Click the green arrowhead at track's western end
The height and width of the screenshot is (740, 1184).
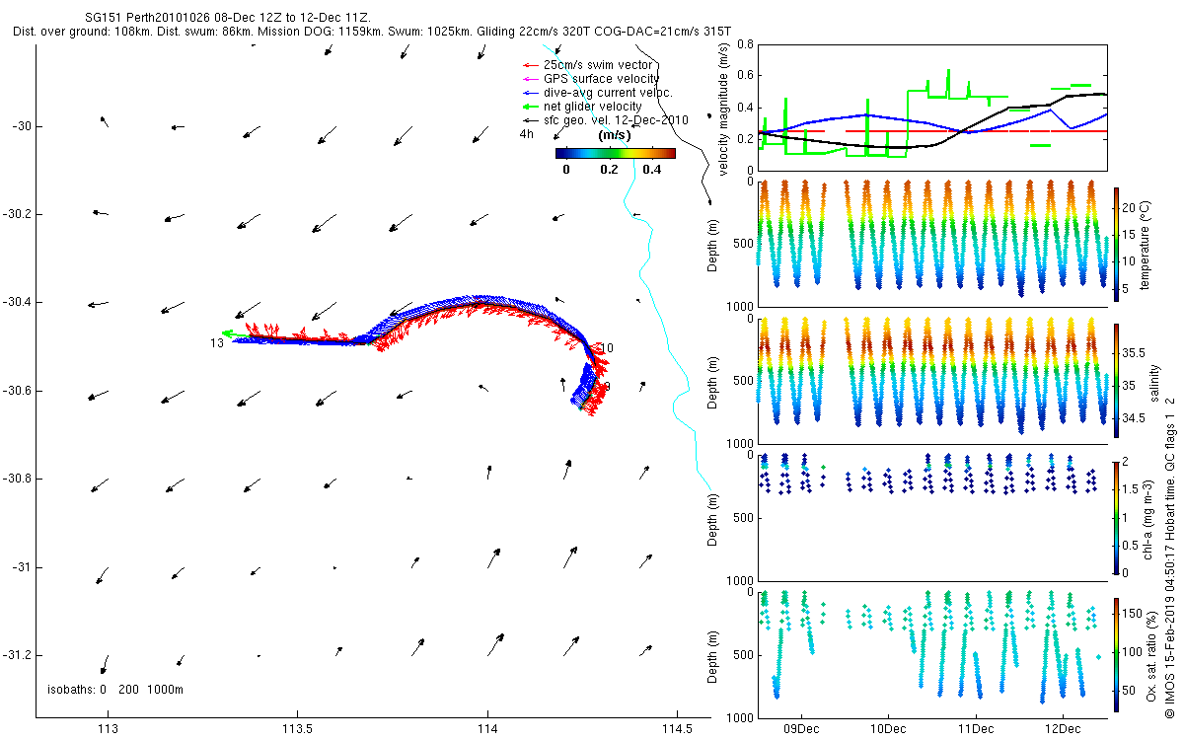[x=227, y=334]
